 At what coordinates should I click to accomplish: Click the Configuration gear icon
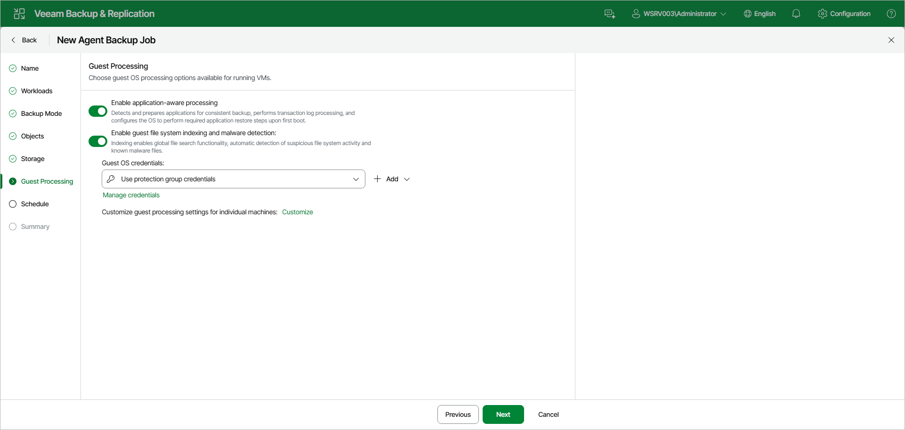click(x=823, y=14)
